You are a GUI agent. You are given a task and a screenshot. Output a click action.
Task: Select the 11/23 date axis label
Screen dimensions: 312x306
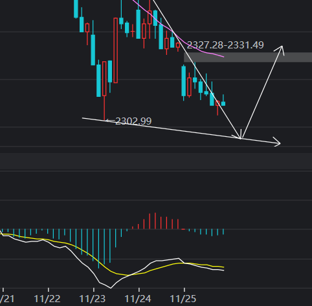[x=93, y=299]
